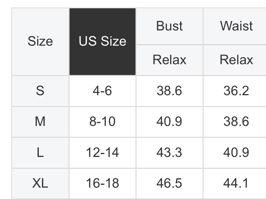Click the 46.5 bust measurement cell
266x199 pixels.
point(169,183)
